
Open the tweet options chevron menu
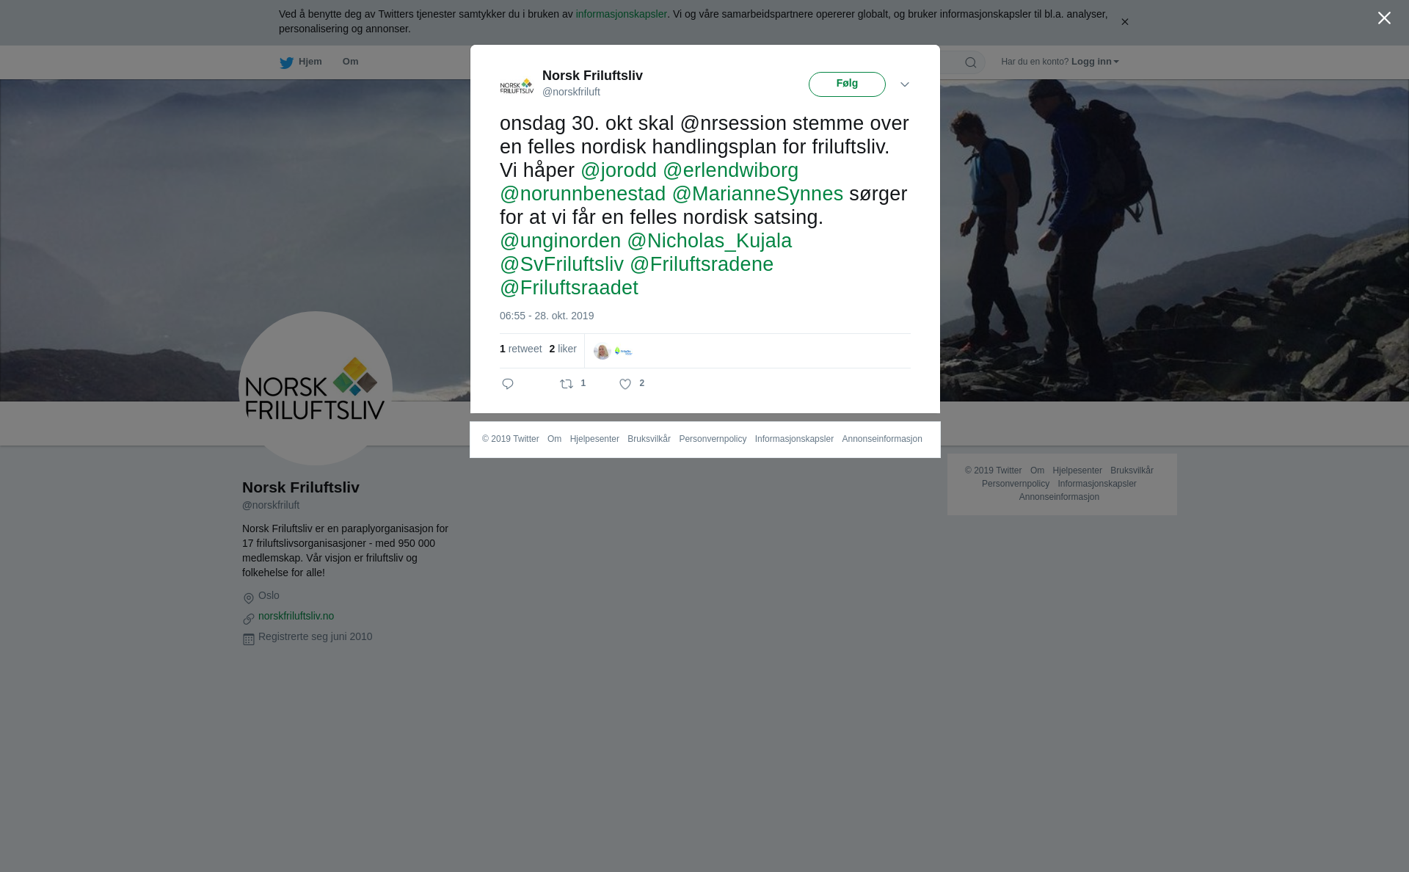click(x=905, y=84)
